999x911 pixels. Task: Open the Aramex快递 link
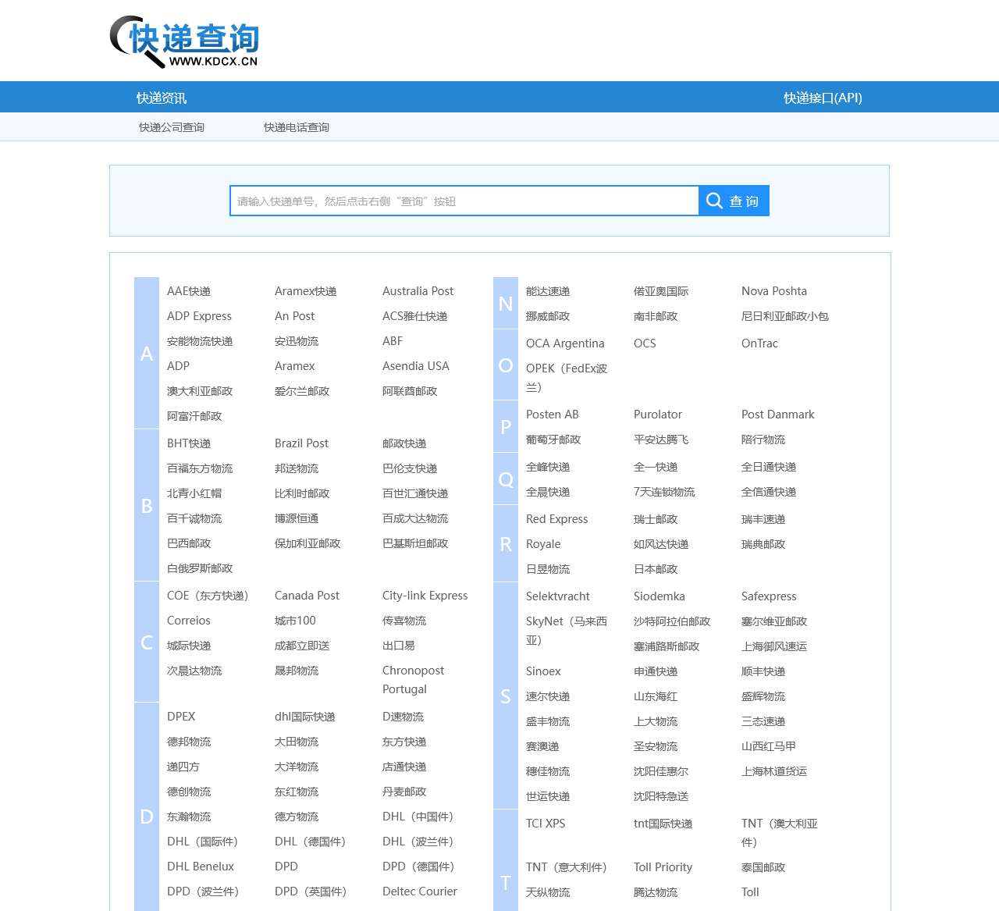[305, 291]
